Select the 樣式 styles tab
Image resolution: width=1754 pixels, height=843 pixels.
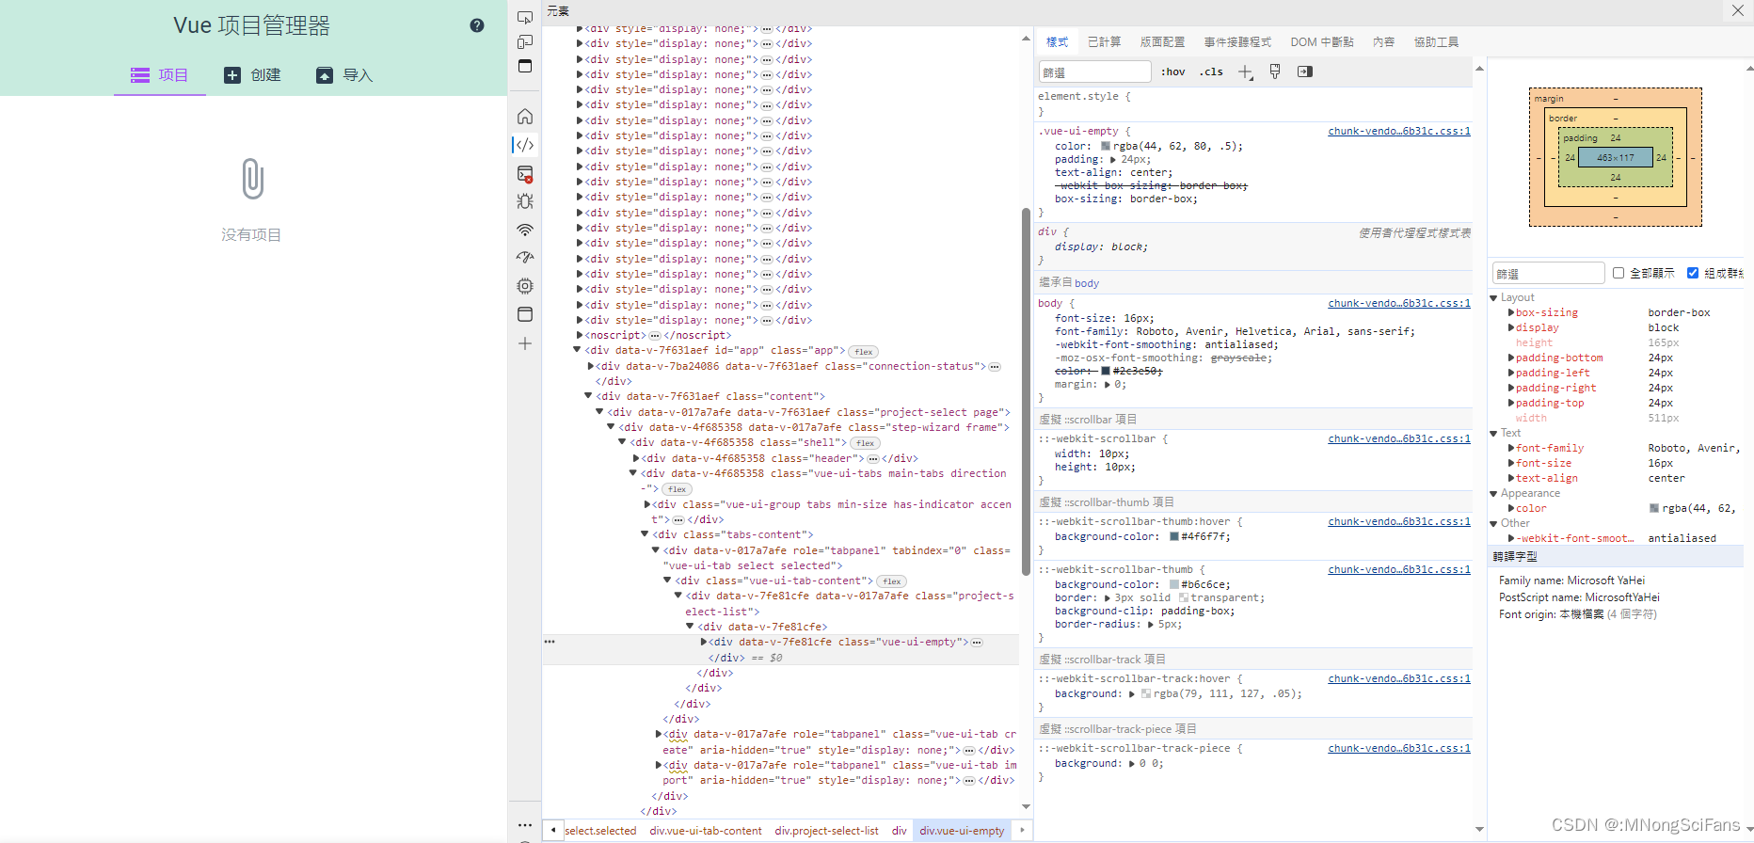1057,41
